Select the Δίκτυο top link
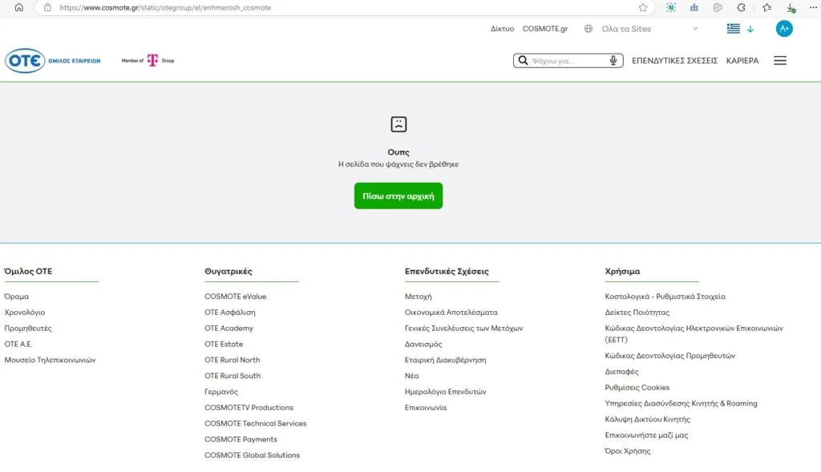The height and width of the screenshot is (472, 821). point(502,29)
